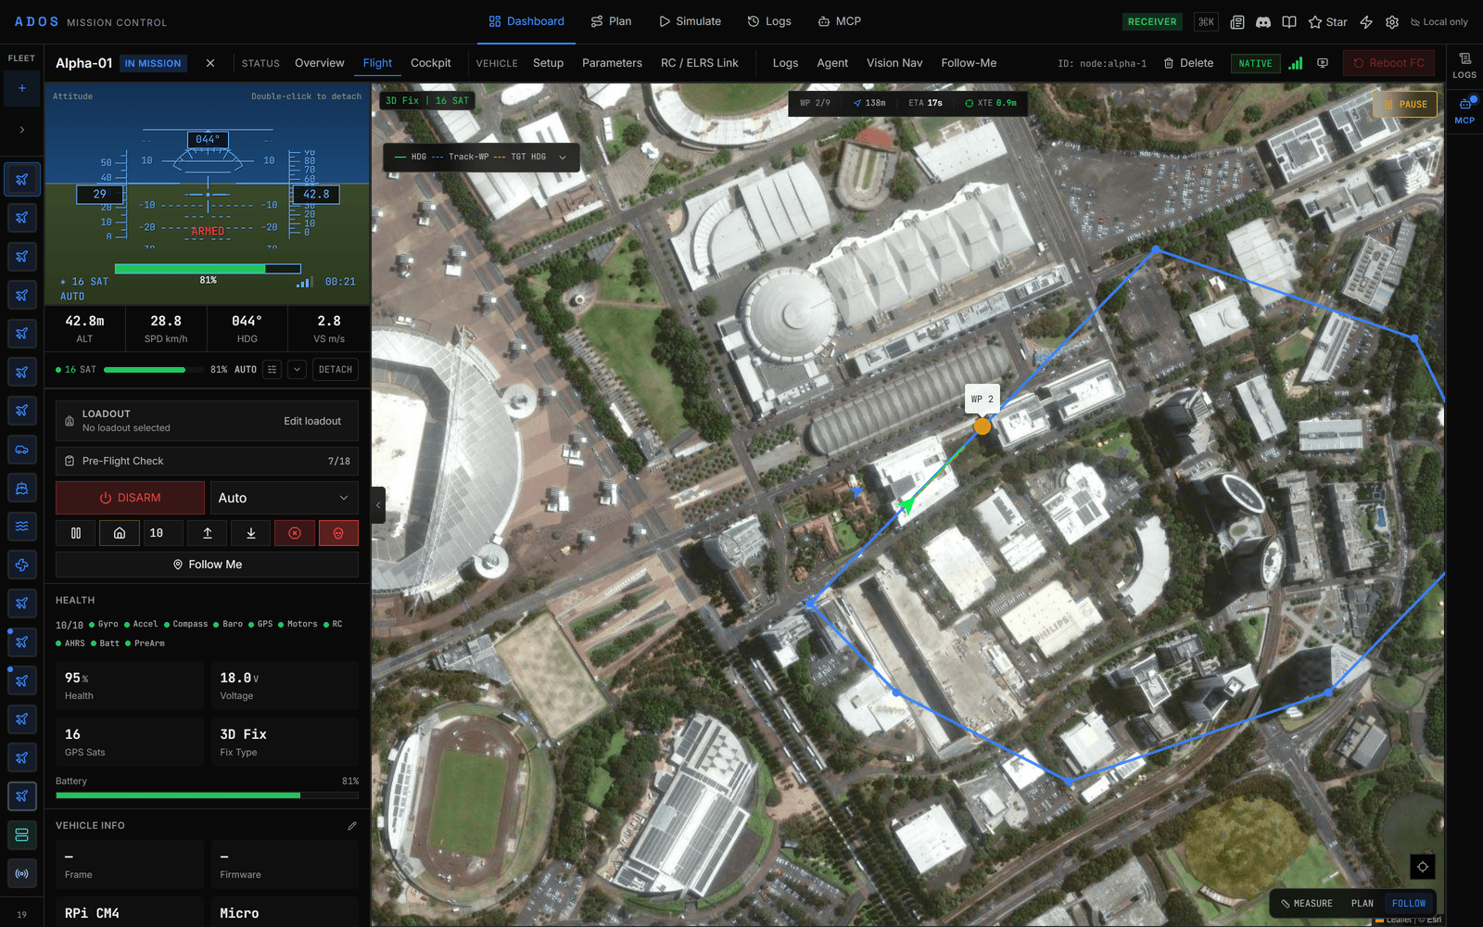Expand the fleet sidebar chevron
The image size is (1483, 927).
pyautogui.click(x=22, y=130)
